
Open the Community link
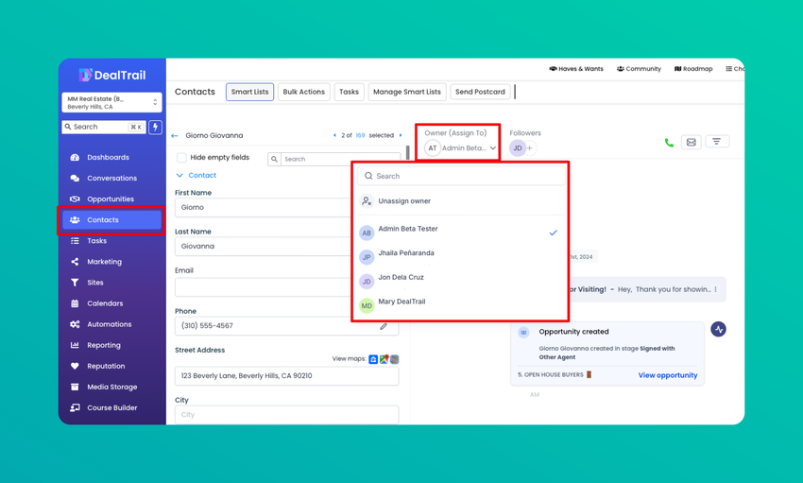639,69
